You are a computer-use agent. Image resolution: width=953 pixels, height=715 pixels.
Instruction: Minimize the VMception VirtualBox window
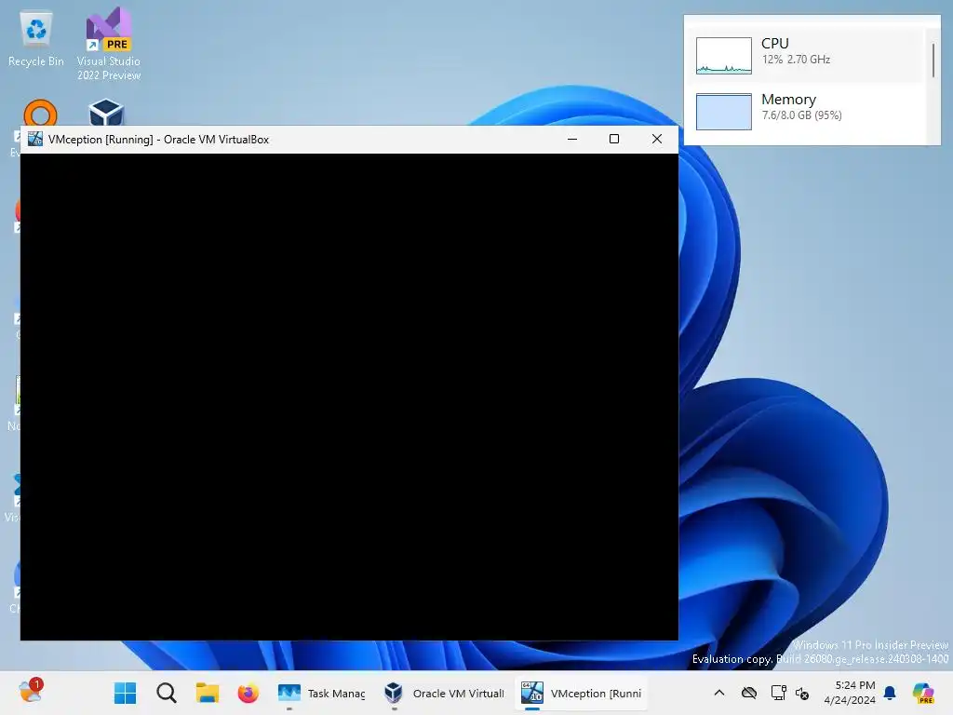572,140
